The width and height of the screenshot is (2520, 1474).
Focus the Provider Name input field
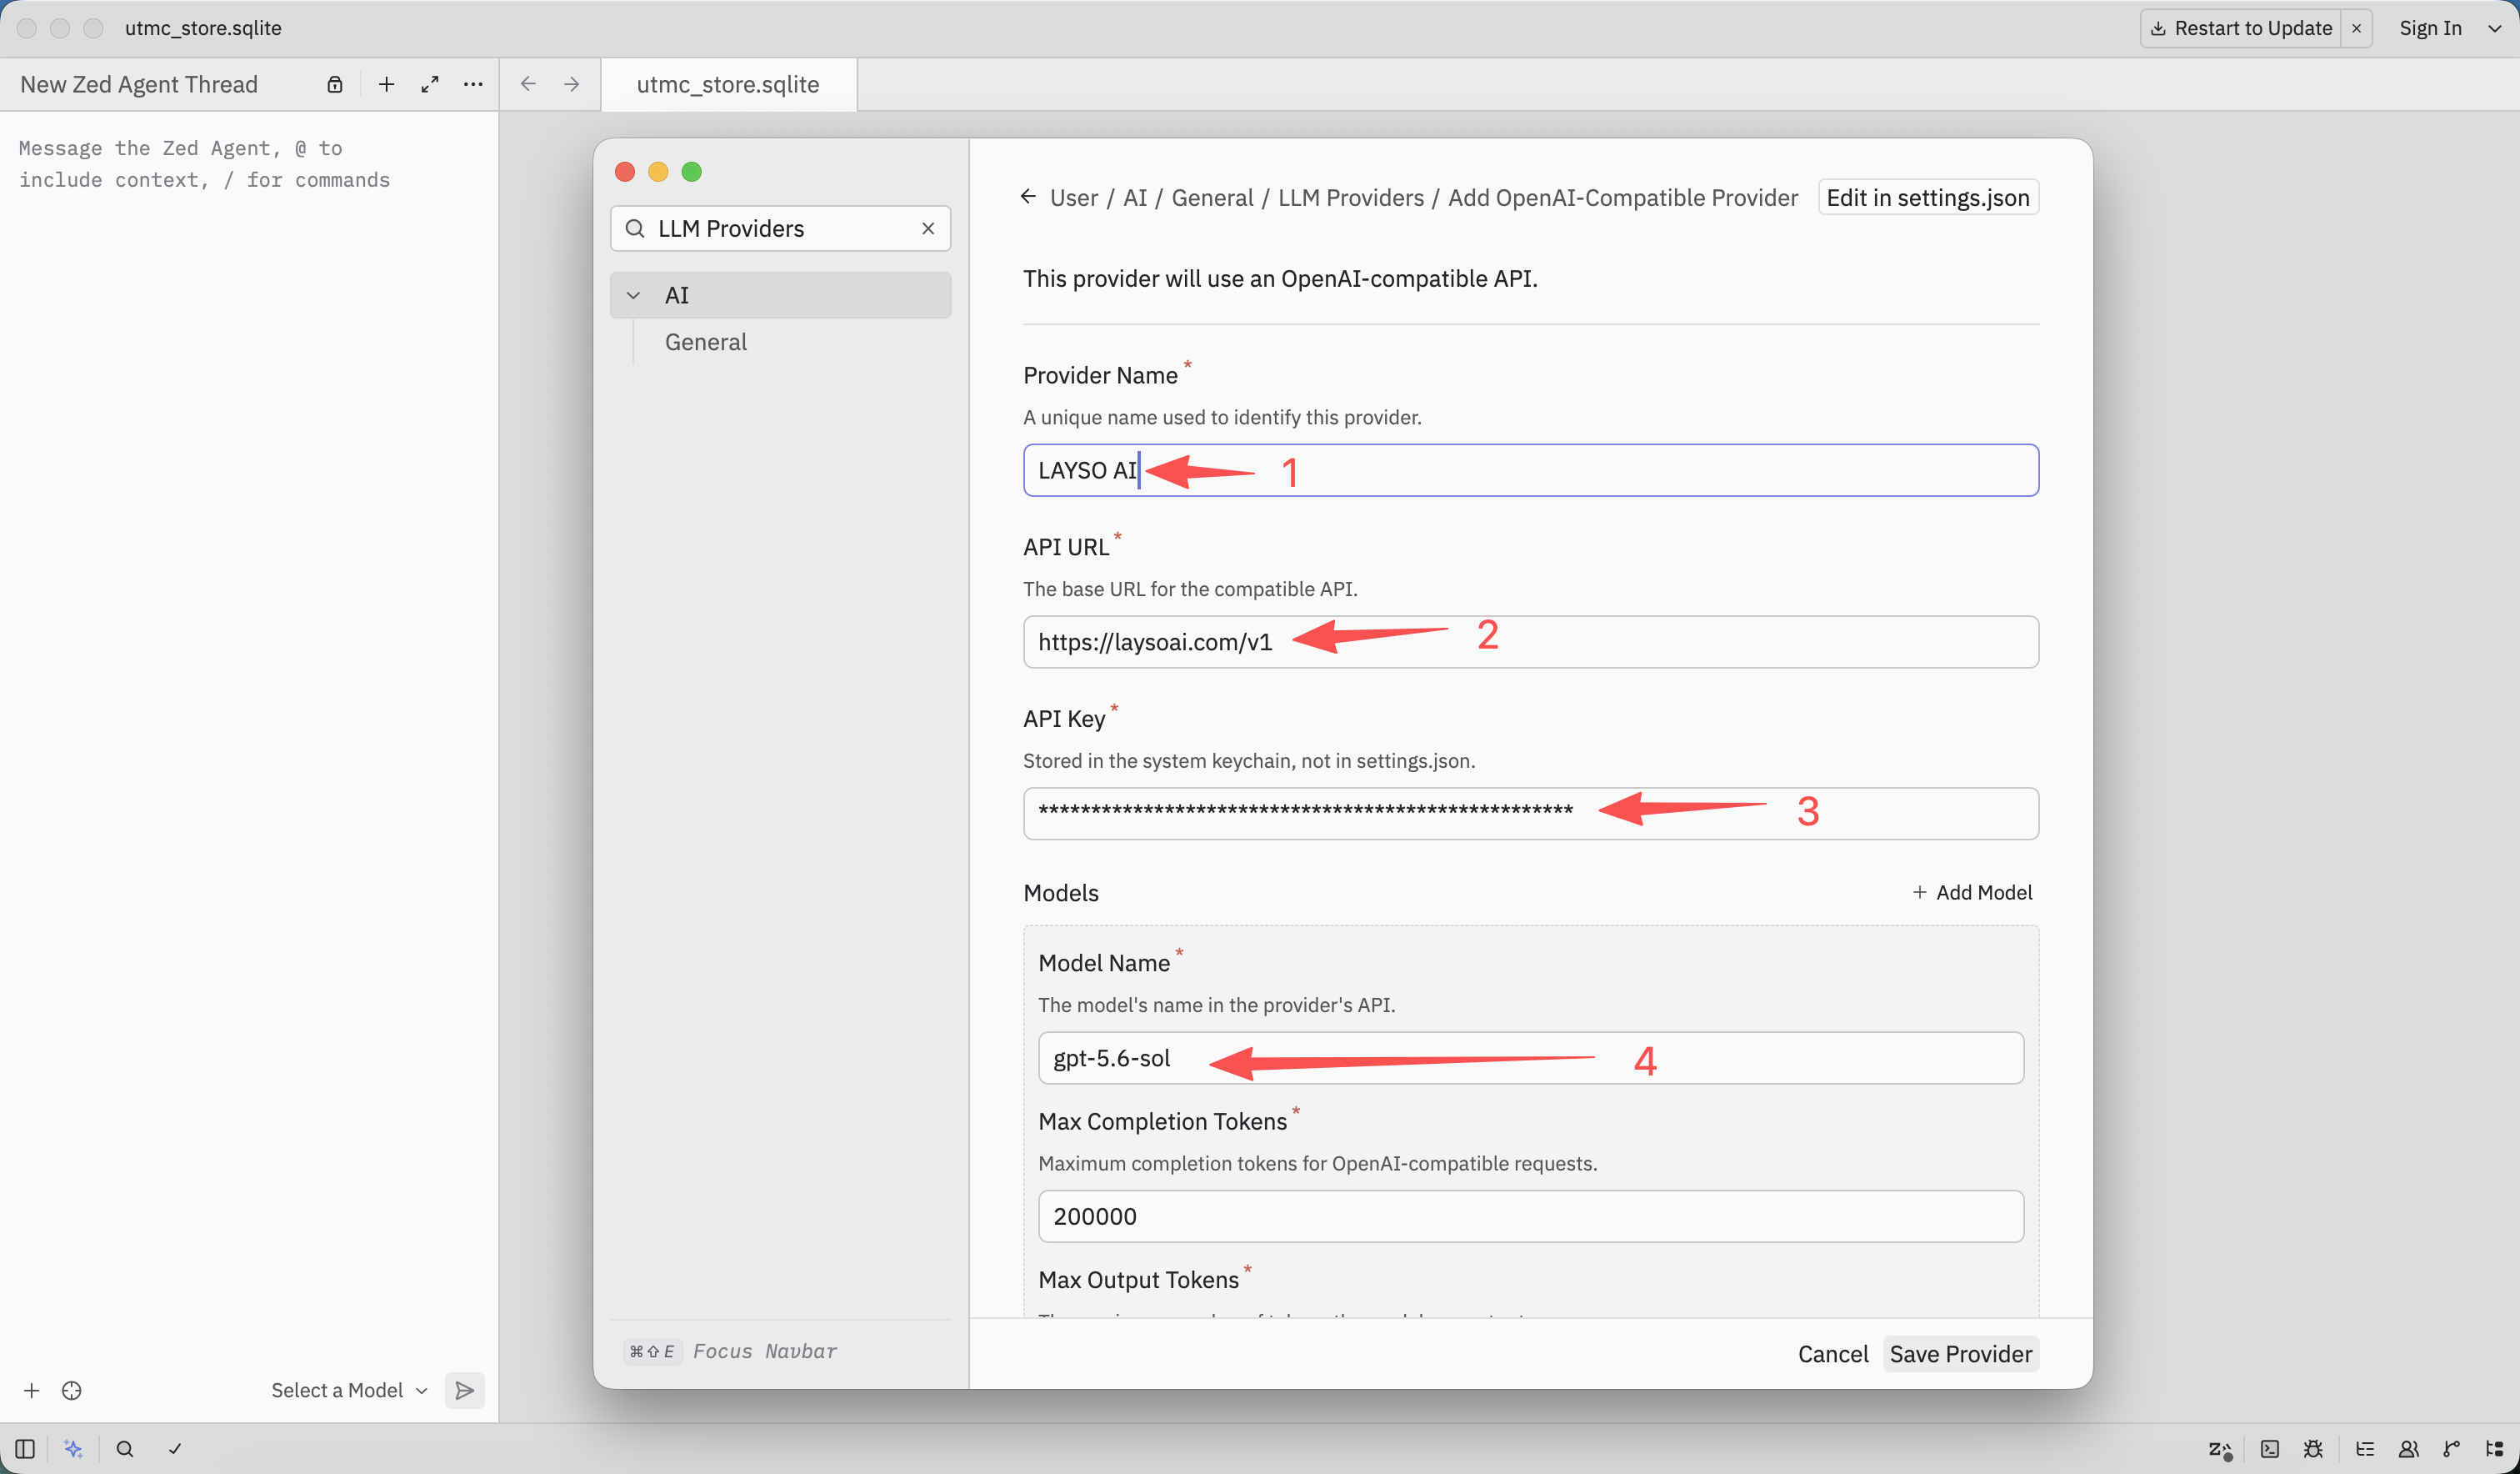[x=1530, y=470]
